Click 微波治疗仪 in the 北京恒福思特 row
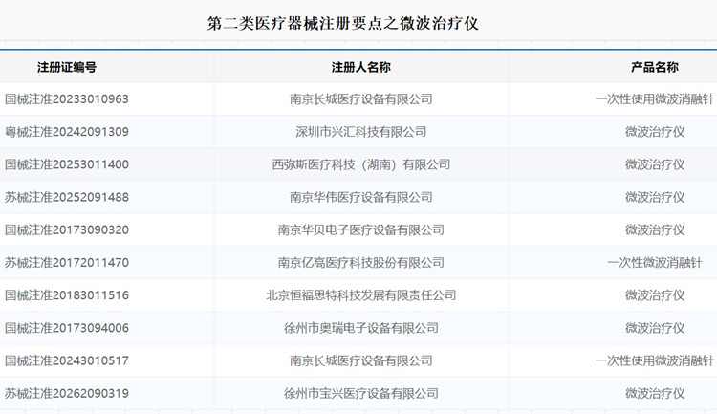 [654, 295]
